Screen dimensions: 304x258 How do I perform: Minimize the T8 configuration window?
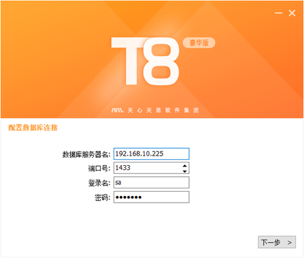[x=279, y=13]
